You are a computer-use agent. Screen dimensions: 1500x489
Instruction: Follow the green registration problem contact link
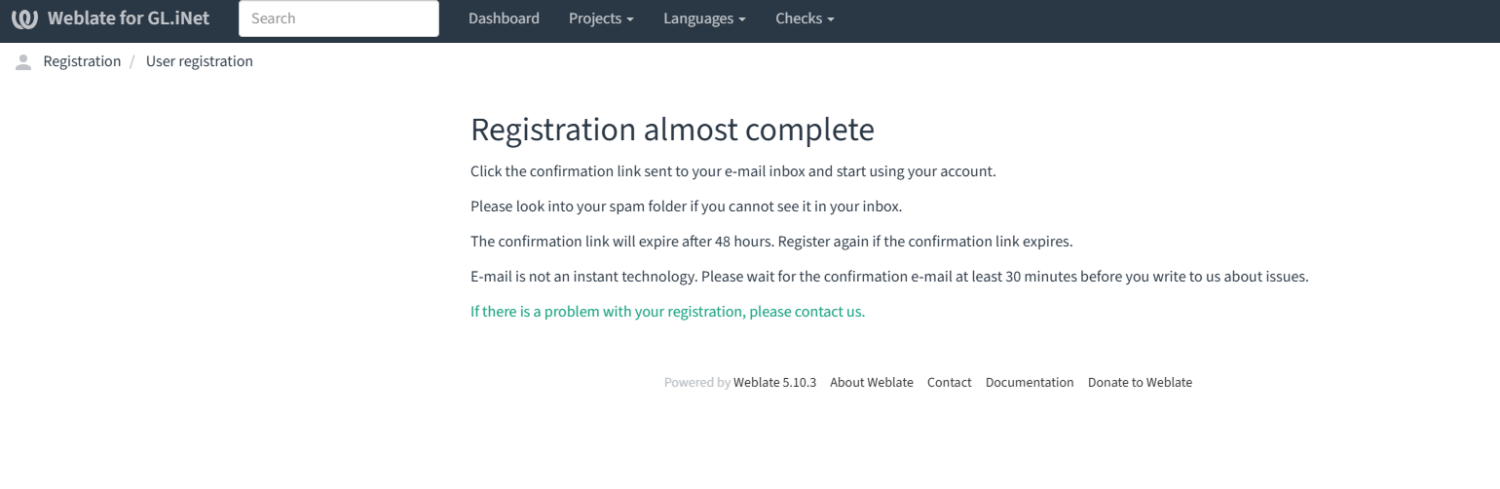667,312
